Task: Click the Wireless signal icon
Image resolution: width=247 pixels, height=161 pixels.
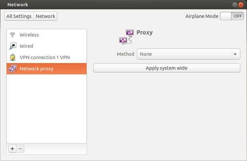Action: pyautogui.click(x=12, y=35)
